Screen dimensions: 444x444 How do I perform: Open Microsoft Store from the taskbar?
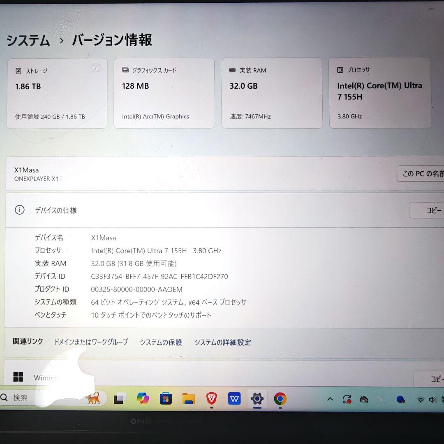point(166,398)
